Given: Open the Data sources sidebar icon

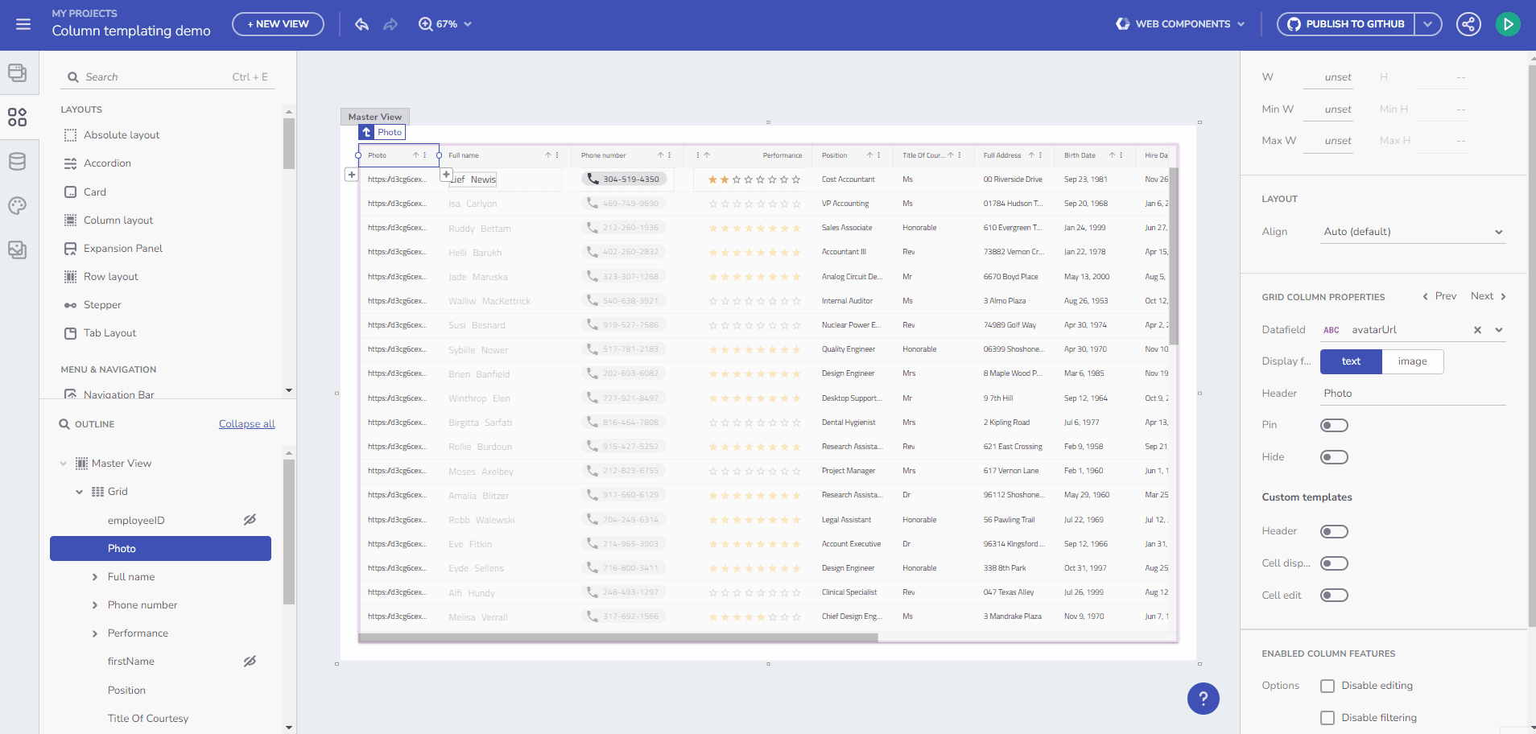Looking at the screenshot, I should 17,162.
